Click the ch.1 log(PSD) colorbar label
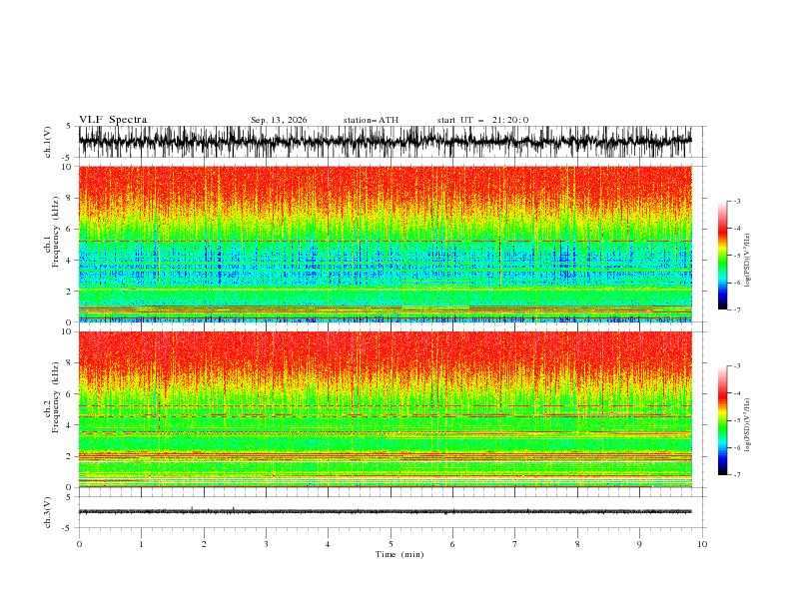 (748, 261)
